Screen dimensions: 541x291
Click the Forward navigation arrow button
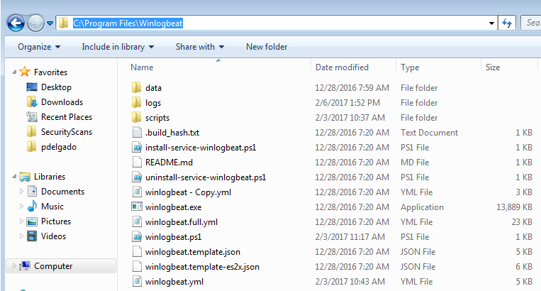tap(35, 23)
